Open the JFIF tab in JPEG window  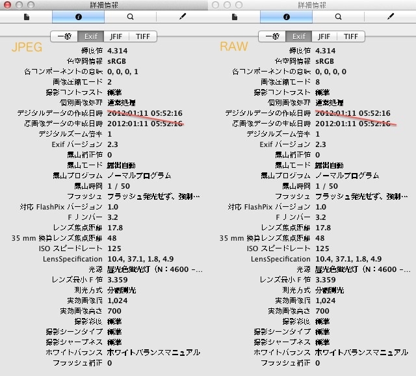[116, 36]
